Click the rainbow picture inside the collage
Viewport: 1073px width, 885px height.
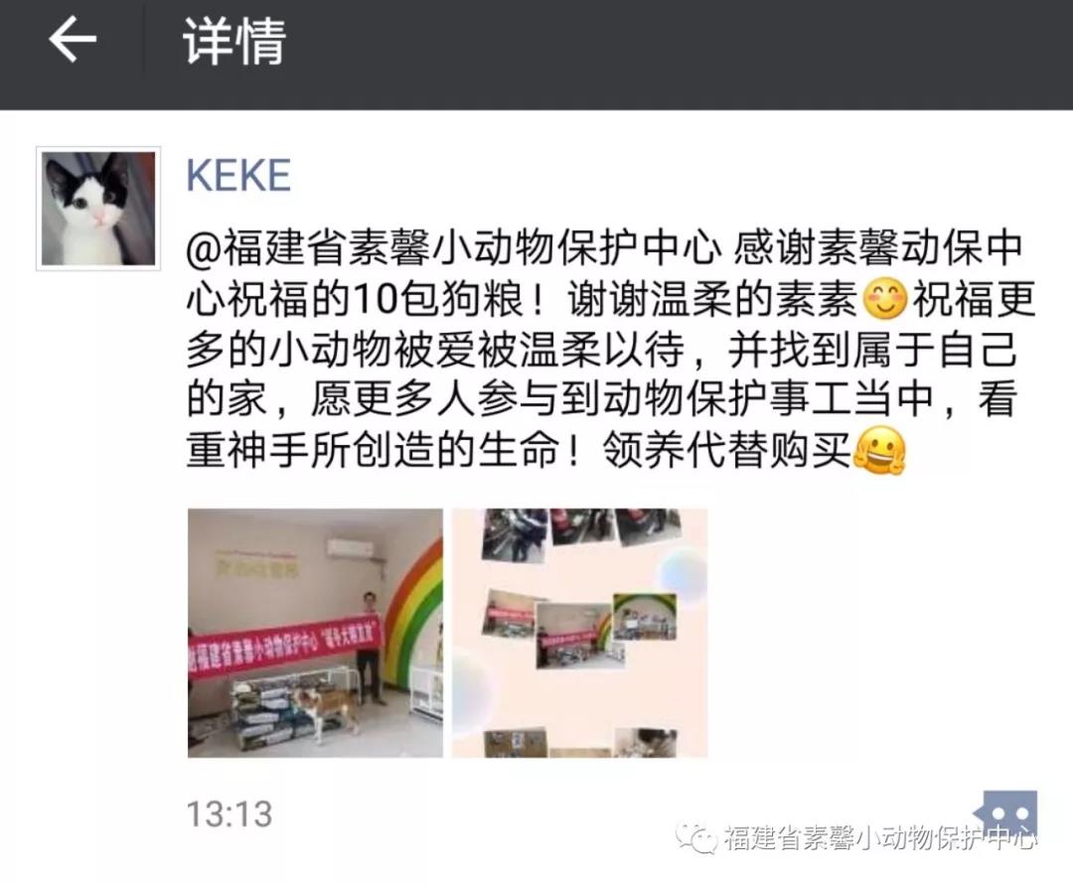tap(644, 617)
